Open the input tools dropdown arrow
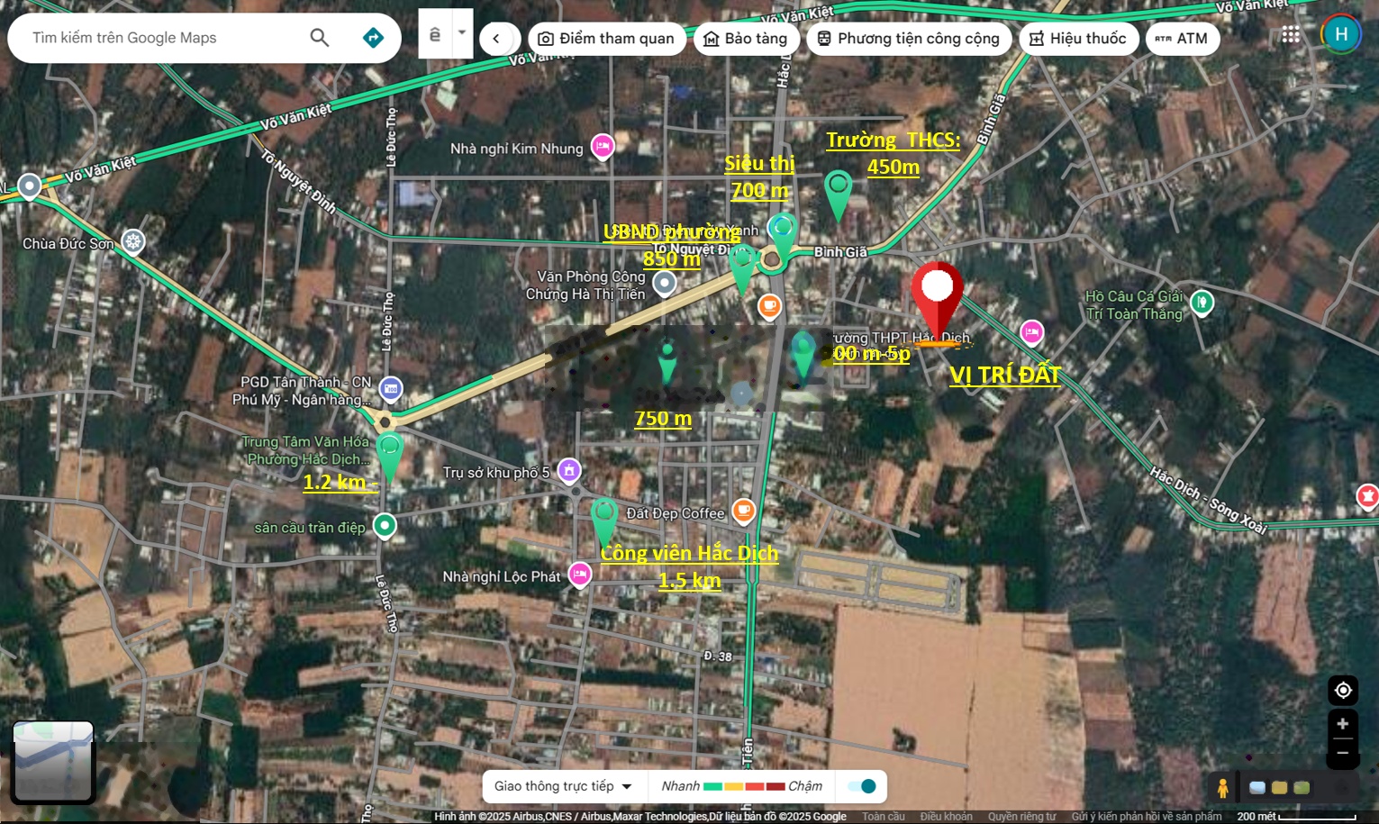 462,33
